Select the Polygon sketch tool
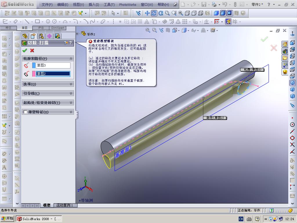 48,21
